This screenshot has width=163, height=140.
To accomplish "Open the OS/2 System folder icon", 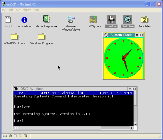I will [x=93, y=19].
